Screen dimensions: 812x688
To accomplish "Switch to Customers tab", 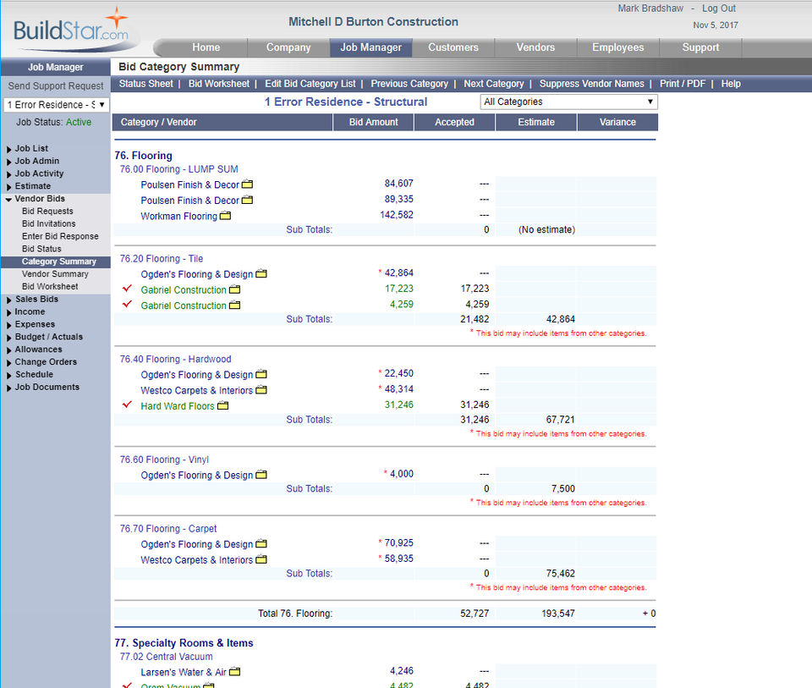I will [x=453, y=47].
